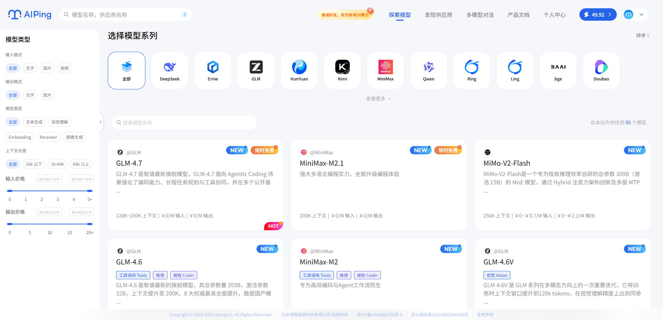Select 16-64k context length
The image size is (663, 320).
[x=57, y=164]
